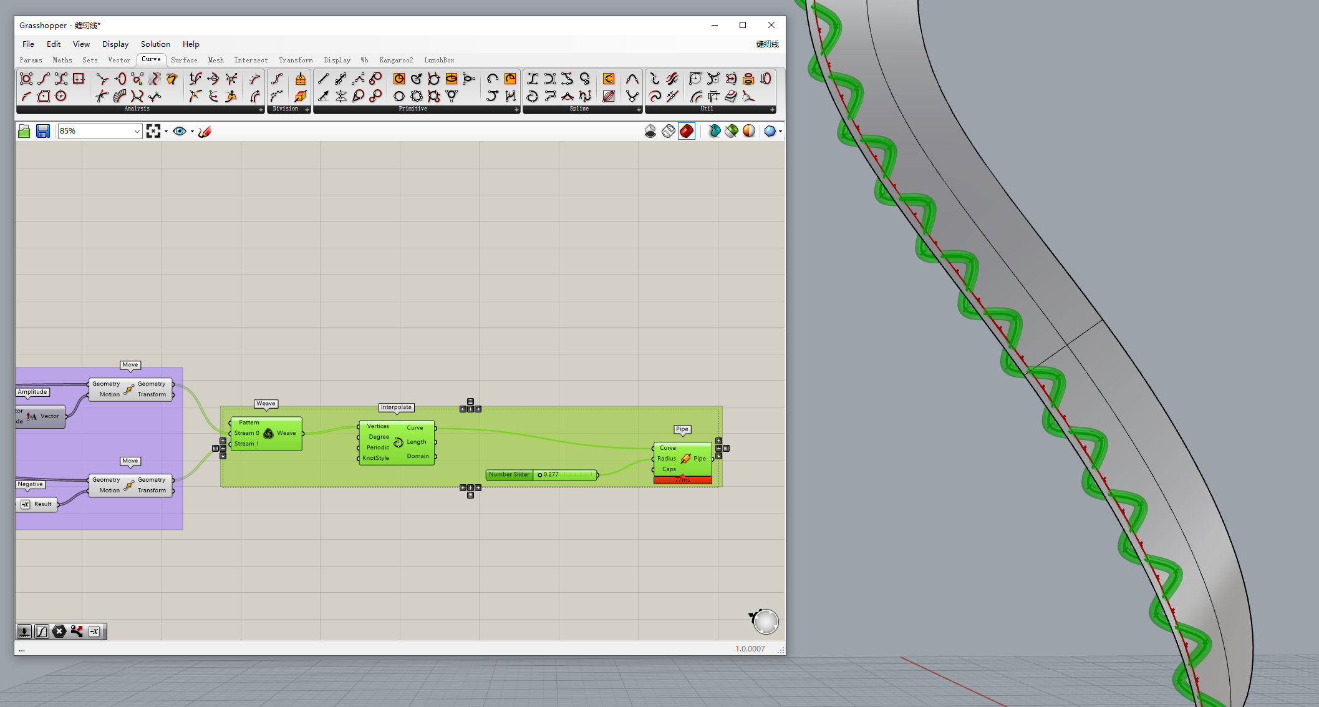Click the Stream 1 input on Weave
This screenshot has width=1319, height=707.
coord(246,444)
